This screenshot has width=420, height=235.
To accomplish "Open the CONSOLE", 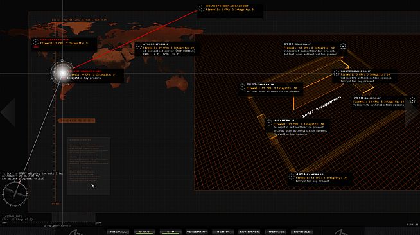I will click(x=302, y=232).
